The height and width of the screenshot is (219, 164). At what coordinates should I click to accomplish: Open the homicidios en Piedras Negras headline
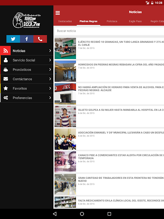(x=121, y=65)
